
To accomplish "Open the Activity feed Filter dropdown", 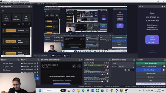I will click(x=6, y=24).
